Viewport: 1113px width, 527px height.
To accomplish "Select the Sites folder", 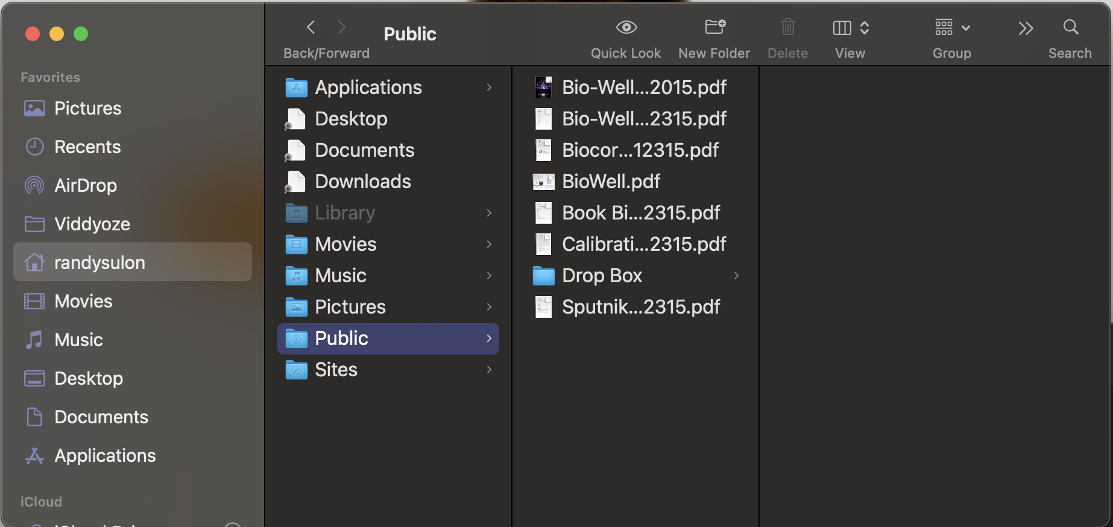I will 336,370.
